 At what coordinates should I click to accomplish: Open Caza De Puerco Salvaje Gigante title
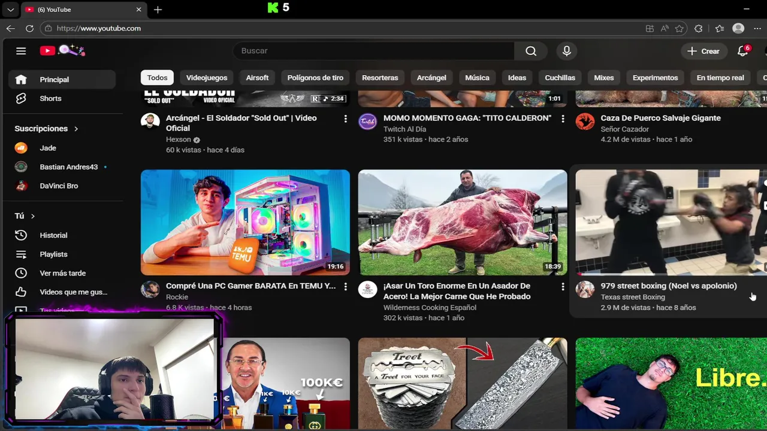pos(661,118)
